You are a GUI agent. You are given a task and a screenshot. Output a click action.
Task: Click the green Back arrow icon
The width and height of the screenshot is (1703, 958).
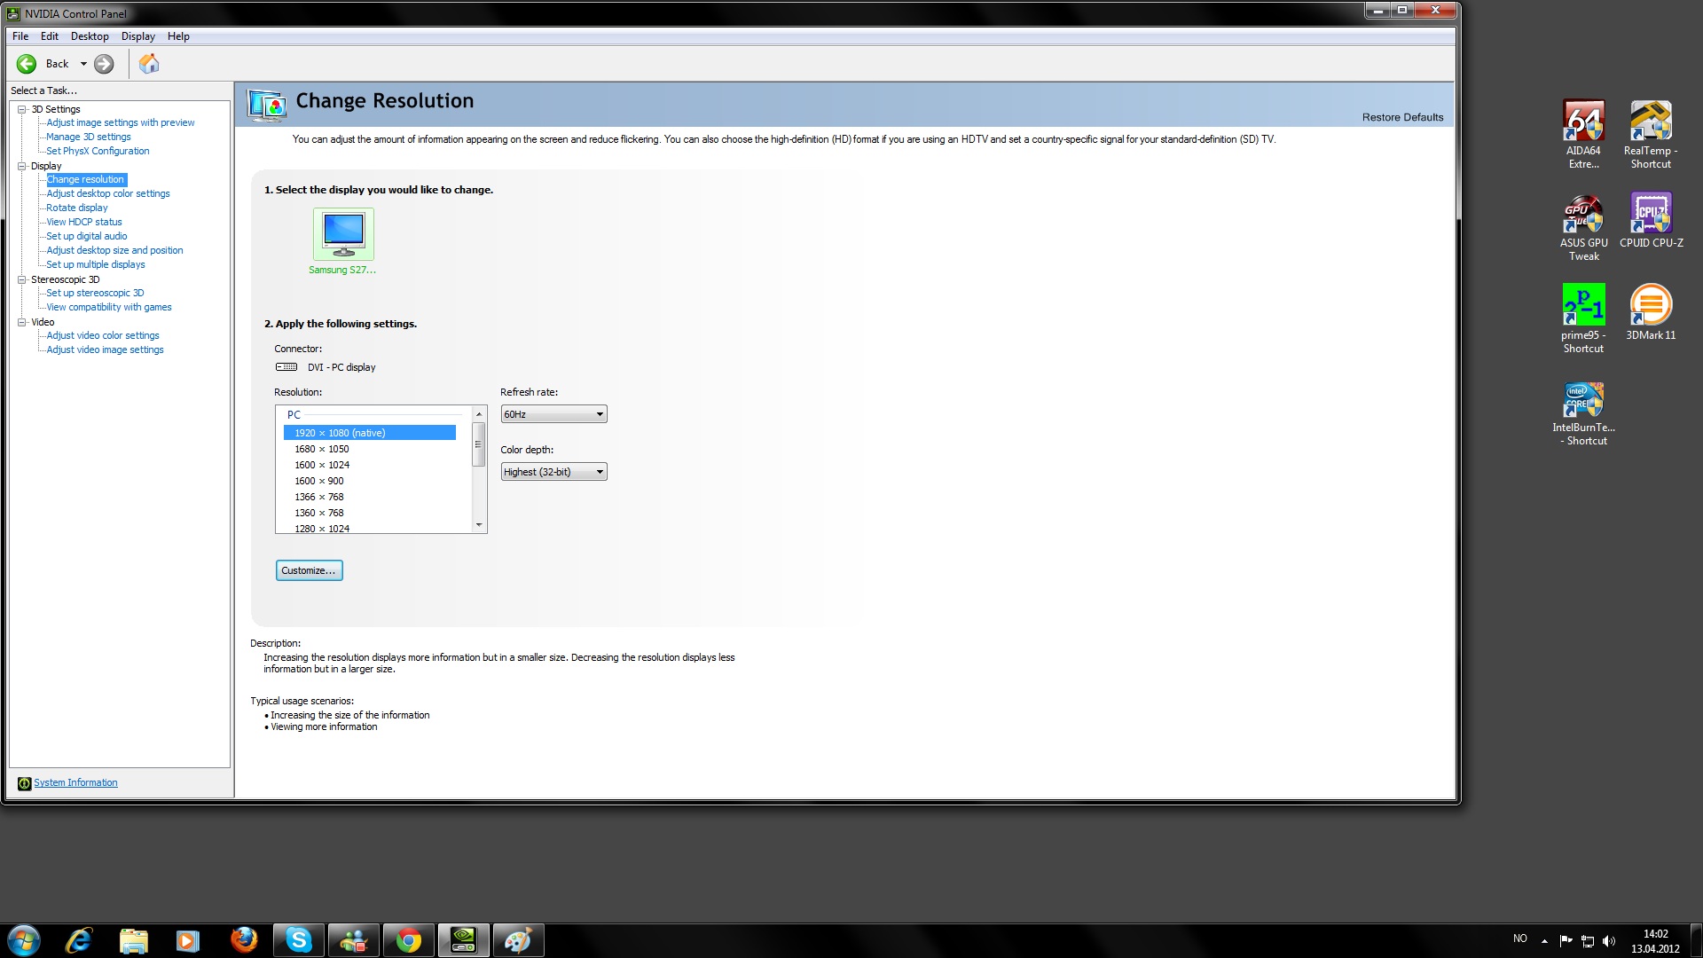coord(27,64)
